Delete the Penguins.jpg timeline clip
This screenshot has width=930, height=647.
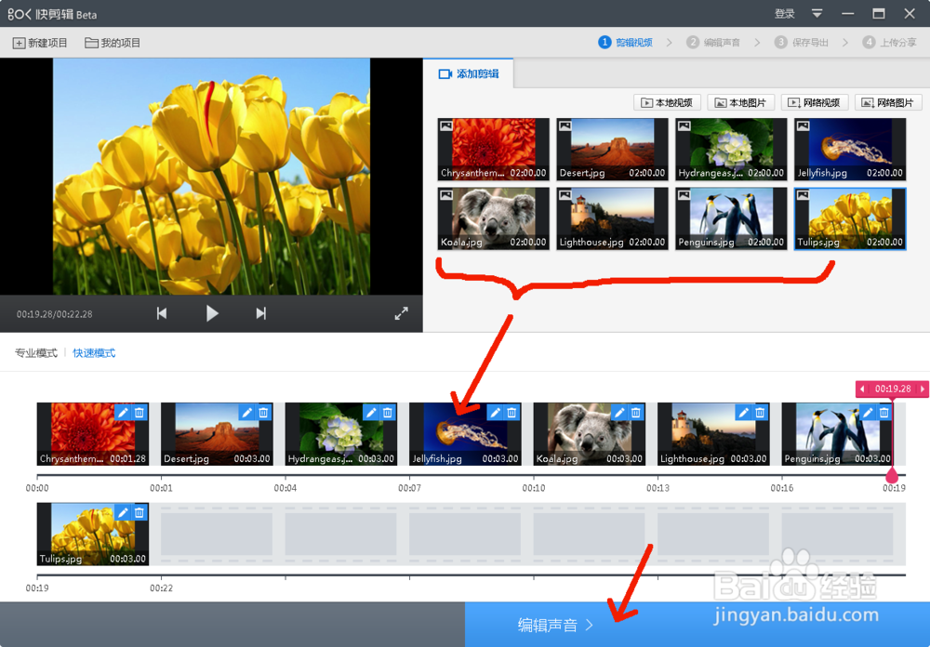pos(884,413)
